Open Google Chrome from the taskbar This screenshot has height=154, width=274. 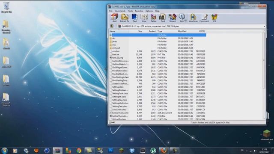[79, 151]
